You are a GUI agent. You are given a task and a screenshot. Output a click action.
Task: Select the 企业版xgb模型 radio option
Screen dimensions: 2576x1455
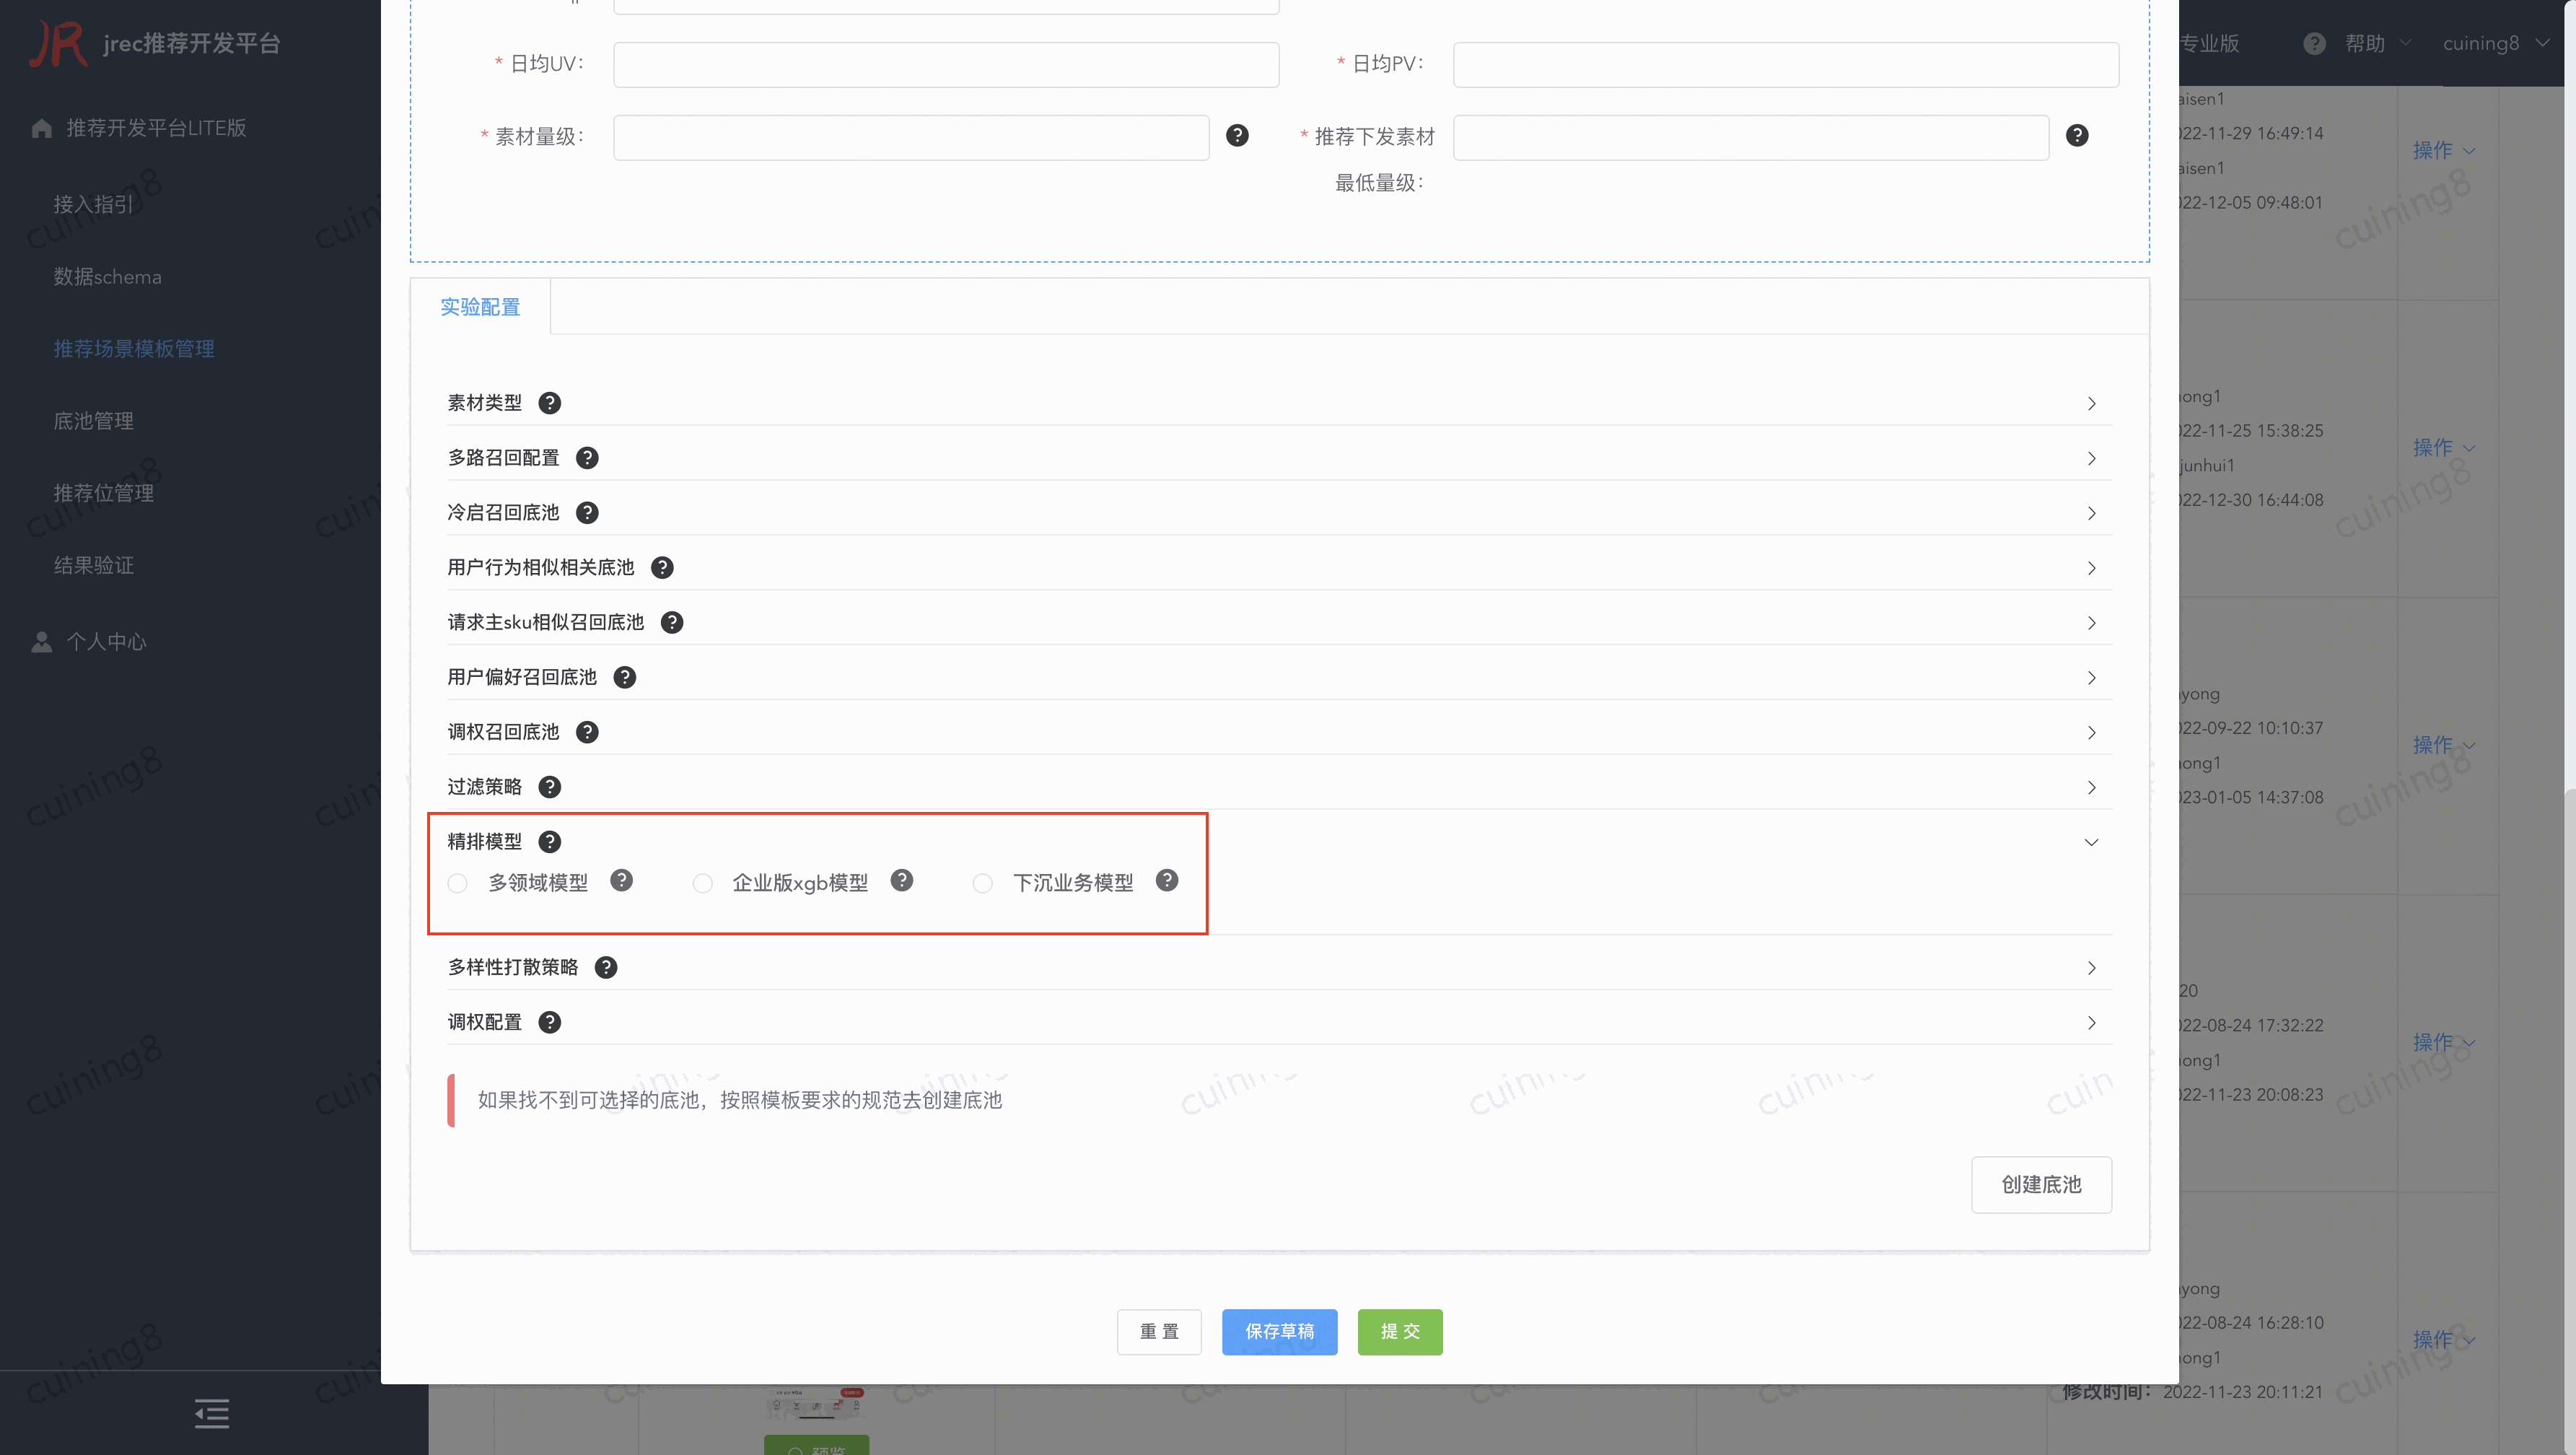pyautogui.click(x=703, y=883)
